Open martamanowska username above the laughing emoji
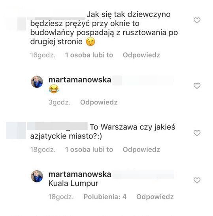Image resolution: width=213 pixels, height=216 pixels. pyautogui.click(x=80, y=80)
